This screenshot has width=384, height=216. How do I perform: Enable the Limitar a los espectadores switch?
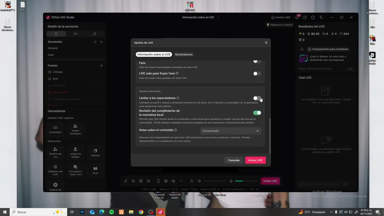click(257, 98)
